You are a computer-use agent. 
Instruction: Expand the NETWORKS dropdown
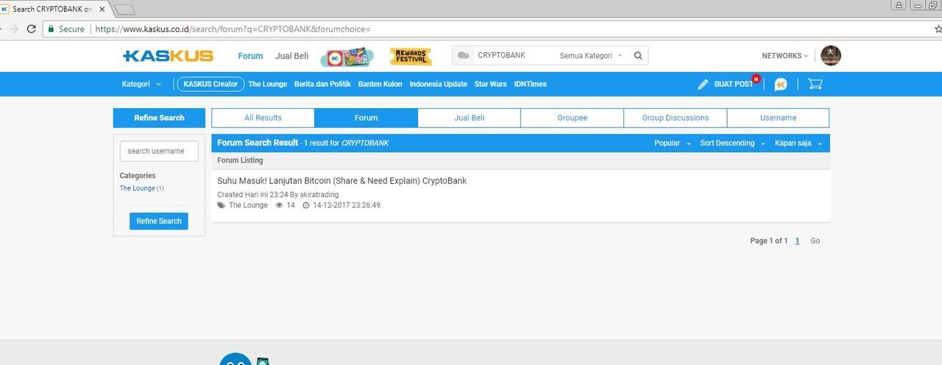785,56
